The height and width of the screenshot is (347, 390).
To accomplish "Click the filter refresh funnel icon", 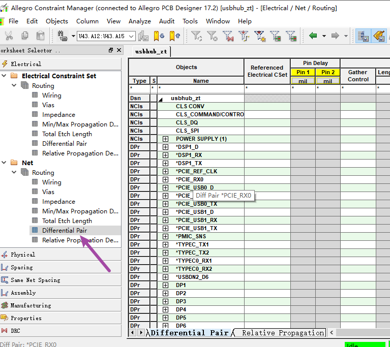I will point(196,36).
